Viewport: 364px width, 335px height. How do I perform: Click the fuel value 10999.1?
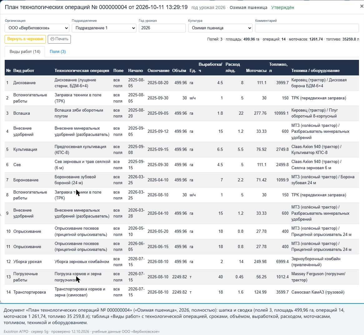[x=281, y=113]
